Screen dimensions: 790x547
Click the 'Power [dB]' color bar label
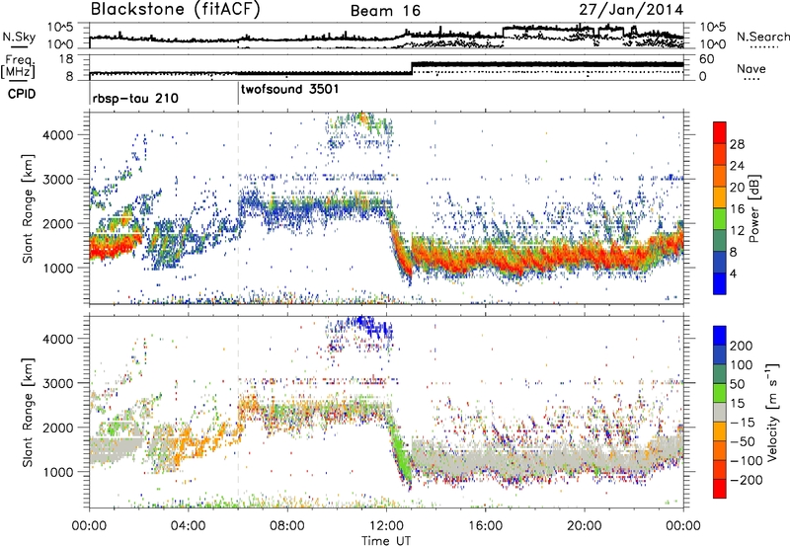(x=754, y=208)
